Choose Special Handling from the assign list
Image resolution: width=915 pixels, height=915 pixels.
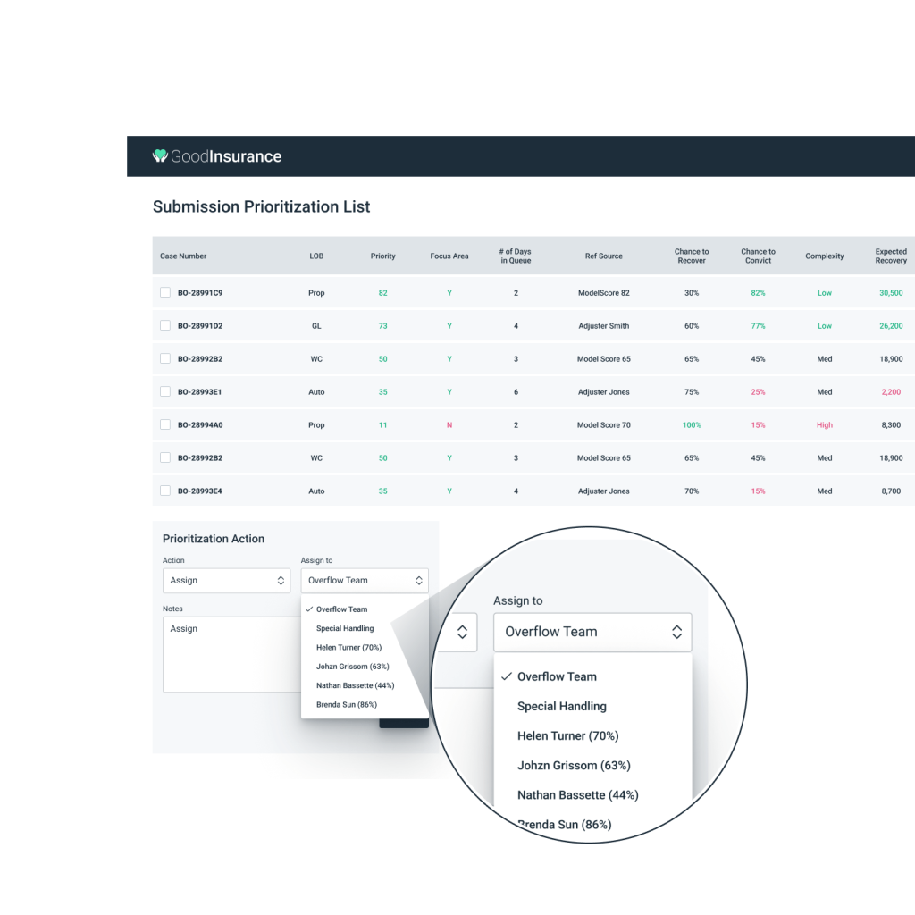point(345,628)
